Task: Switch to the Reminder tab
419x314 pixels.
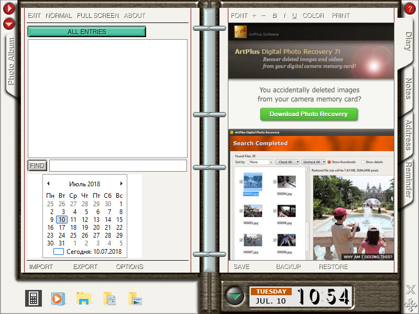Action: tap(408, 180)
